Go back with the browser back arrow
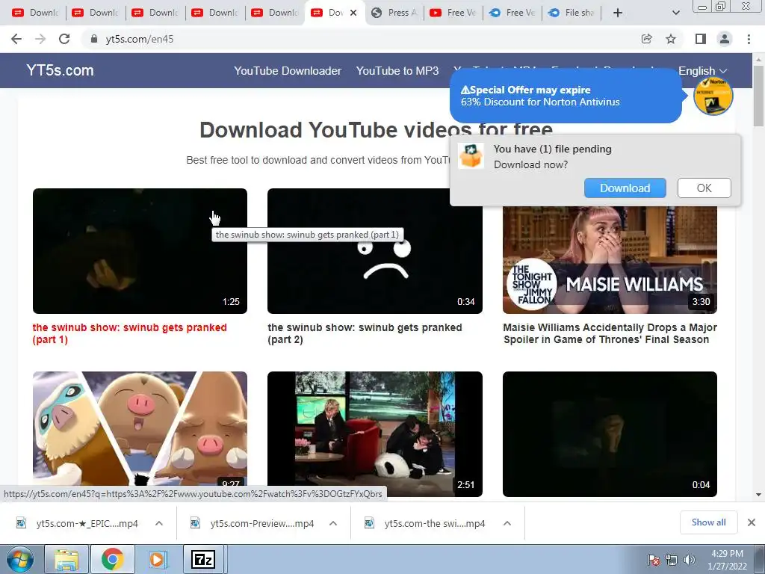Viewport: 765px width, 574px height. coord(16,39)
